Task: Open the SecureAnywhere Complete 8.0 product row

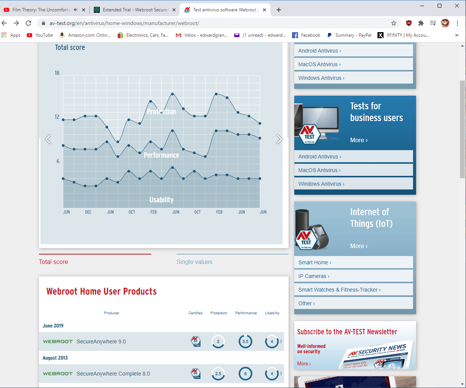Action: point(162,374)
